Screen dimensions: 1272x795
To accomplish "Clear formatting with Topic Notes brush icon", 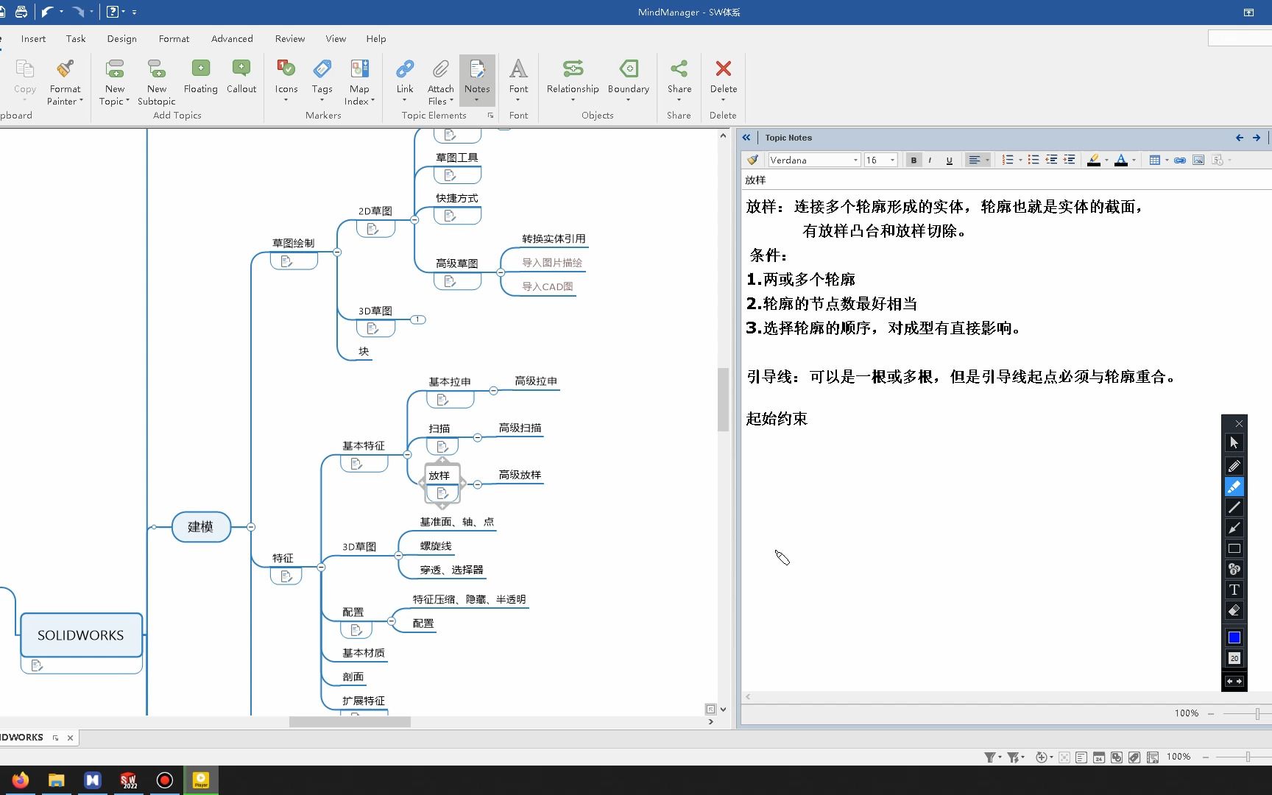I will coord(752,160).
